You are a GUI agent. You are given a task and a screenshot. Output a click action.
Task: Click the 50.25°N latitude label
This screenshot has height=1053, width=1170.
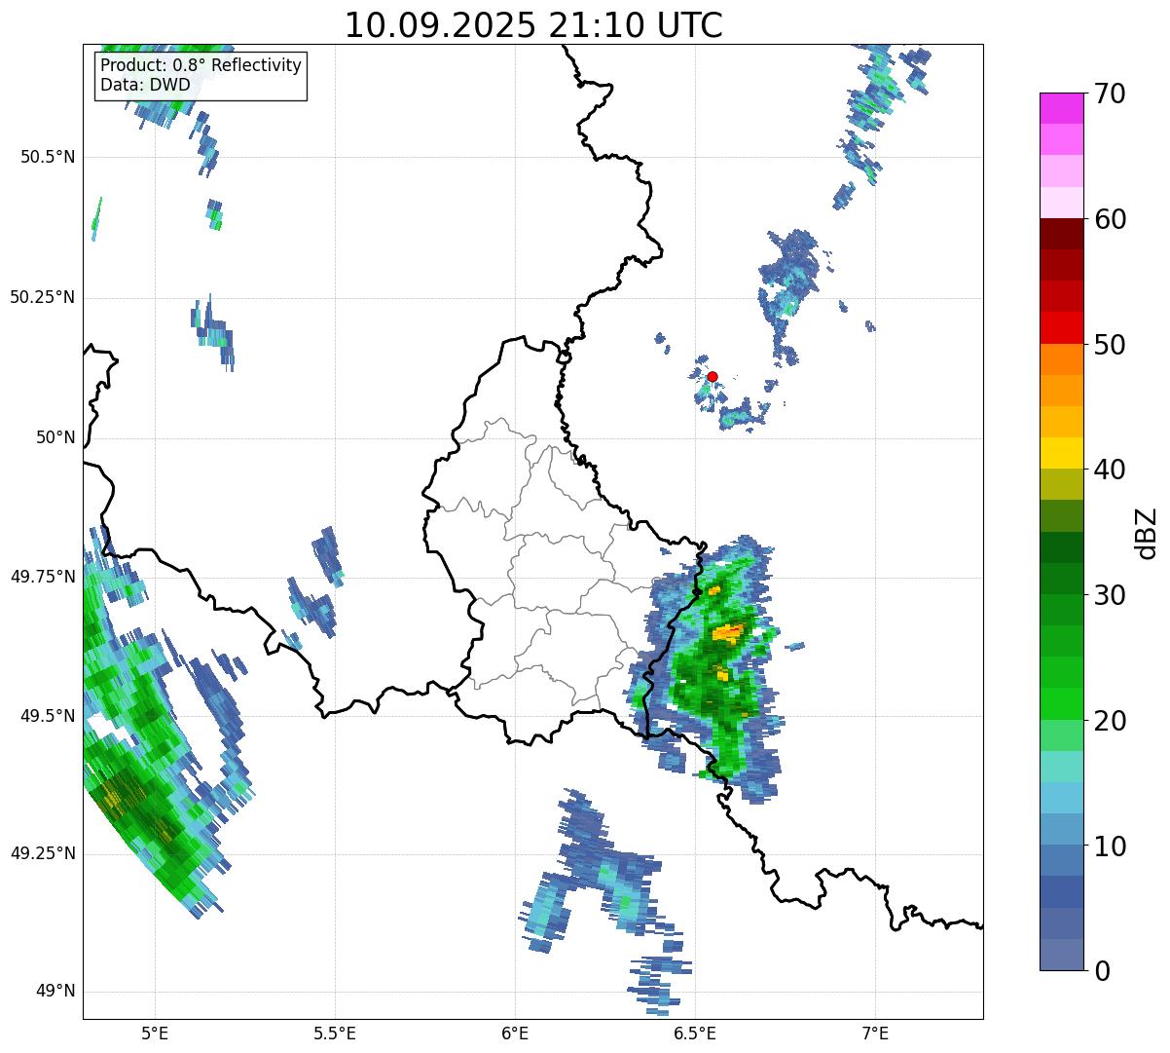click(43, 297)
